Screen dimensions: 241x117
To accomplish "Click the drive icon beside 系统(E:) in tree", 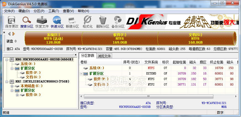I will (x=17, y=64).
